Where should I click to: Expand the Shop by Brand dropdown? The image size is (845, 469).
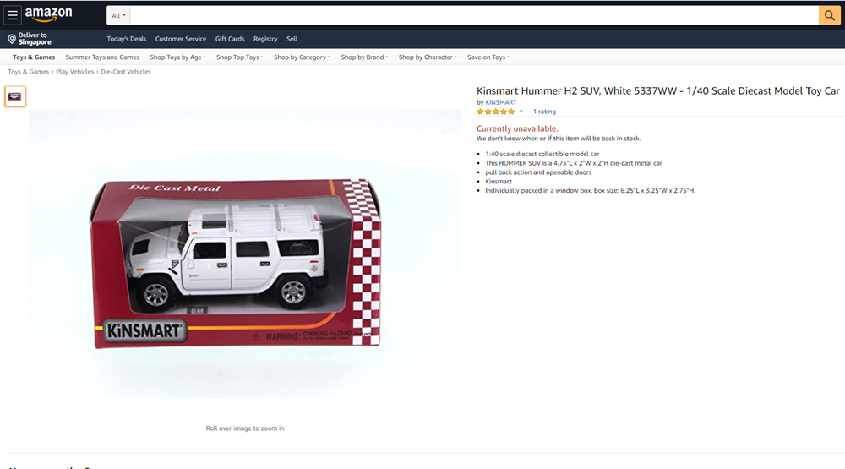point(364,57)
